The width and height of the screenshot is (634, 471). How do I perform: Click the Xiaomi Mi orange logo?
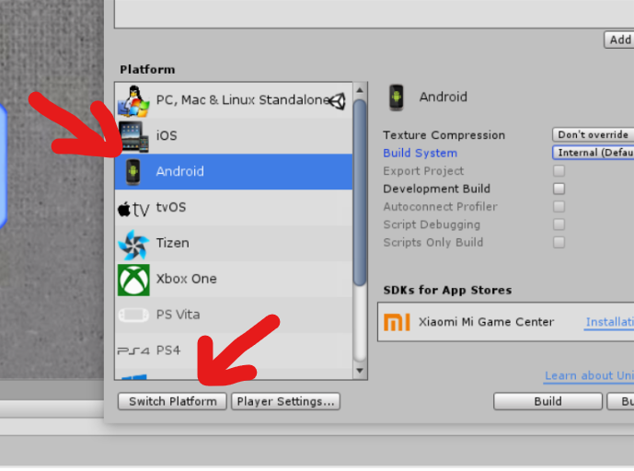397,322
